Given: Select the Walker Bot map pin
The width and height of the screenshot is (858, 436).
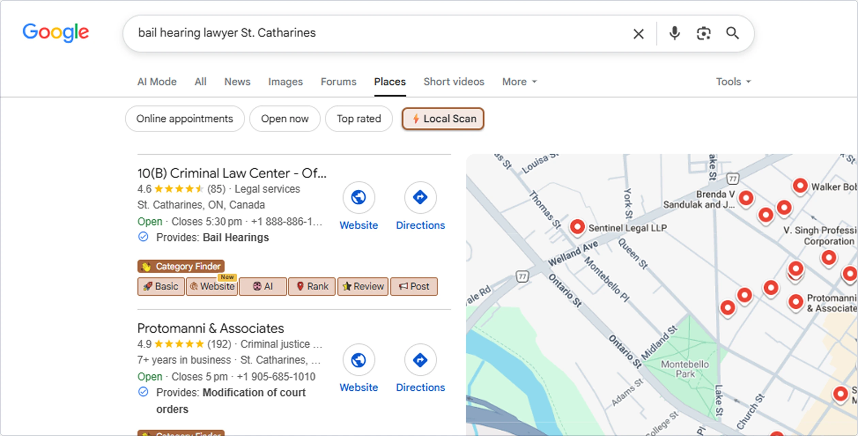Looking at the screenshot, I should tap(800, 186).
